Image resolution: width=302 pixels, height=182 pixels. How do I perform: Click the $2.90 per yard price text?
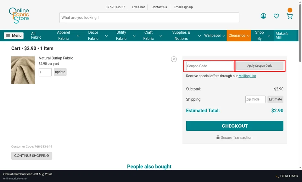click(x=49, y=64)
